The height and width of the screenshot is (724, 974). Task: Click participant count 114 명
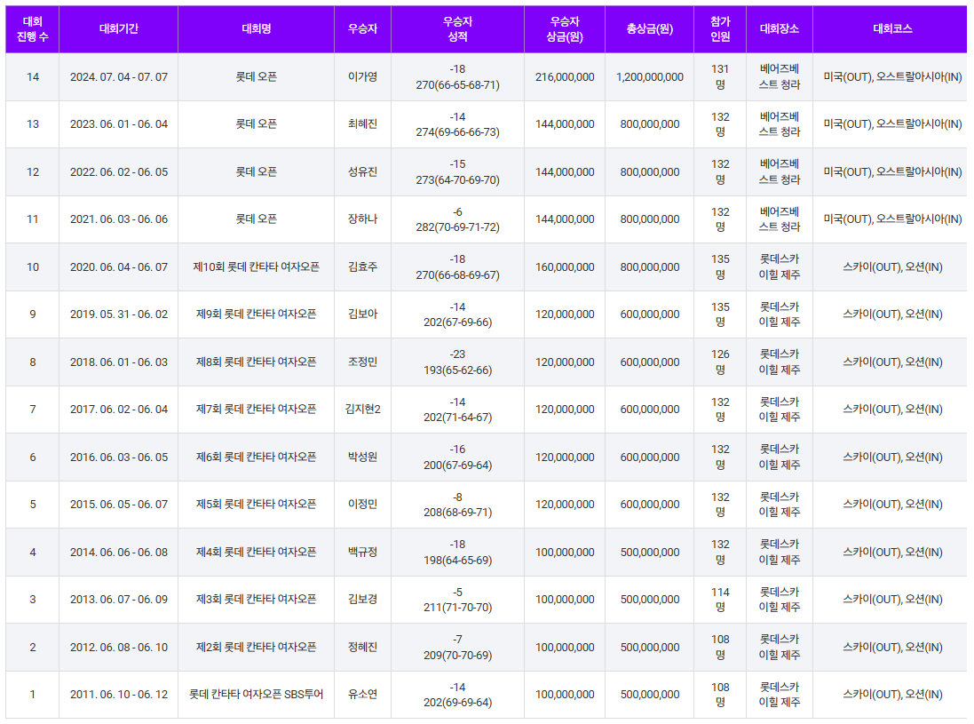tap(720, 600)
